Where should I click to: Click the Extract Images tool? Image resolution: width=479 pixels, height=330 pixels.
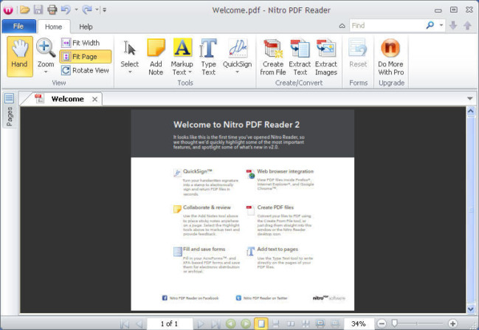pyautogui.click(x=326, y=57)
